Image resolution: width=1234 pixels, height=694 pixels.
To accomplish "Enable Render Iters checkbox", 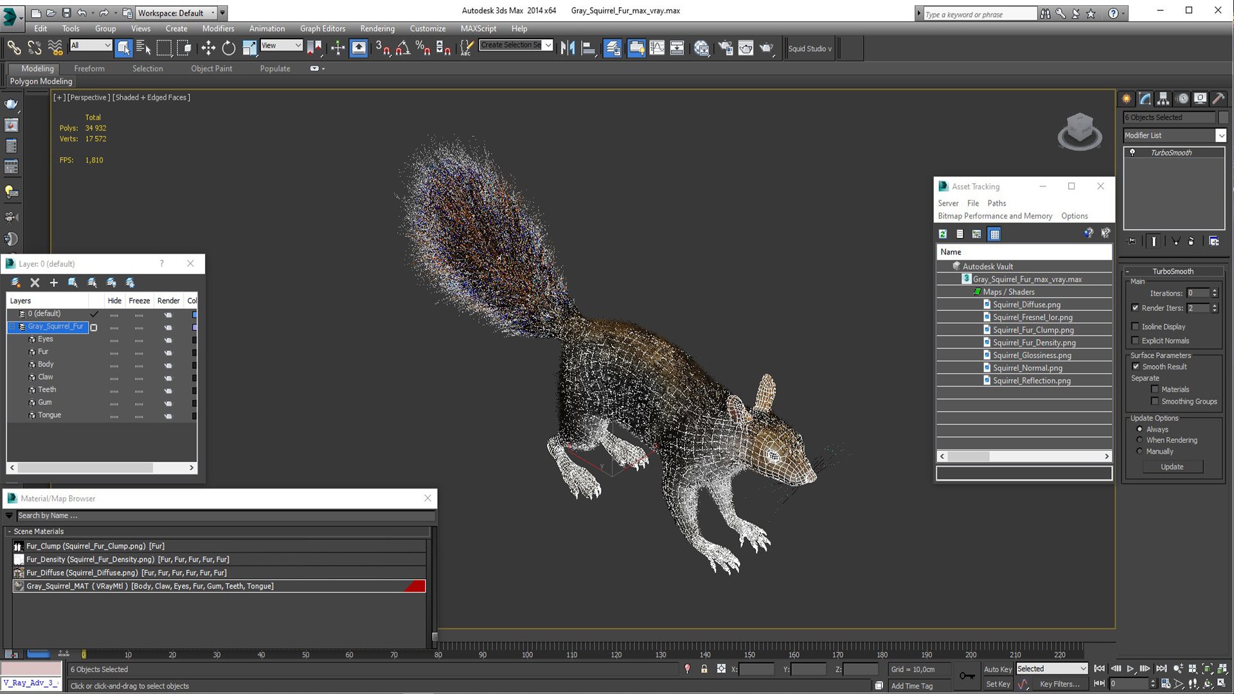I will click(x=1135, y=308).
